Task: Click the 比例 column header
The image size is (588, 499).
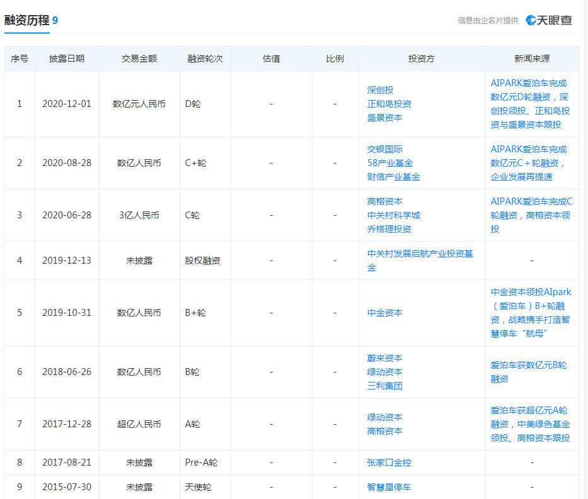Action: click(335, 59)
